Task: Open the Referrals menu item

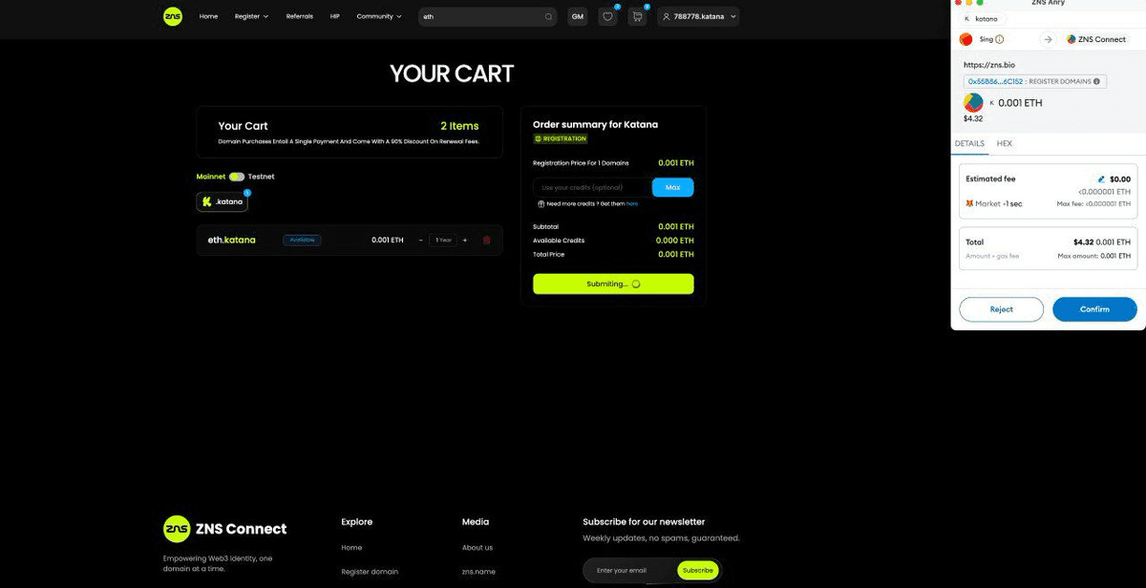Action: [299, 16]
